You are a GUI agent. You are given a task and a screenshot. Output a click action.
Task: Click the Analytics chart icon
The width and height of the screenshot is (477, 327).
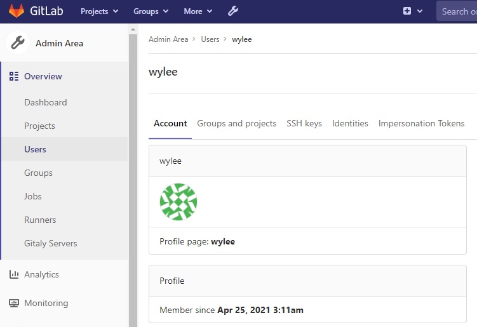click(14, 274)
